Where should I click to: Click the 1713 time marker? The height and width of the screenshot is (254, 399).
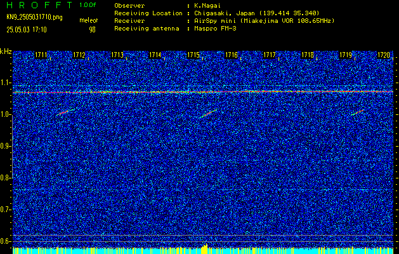(117, 55)
